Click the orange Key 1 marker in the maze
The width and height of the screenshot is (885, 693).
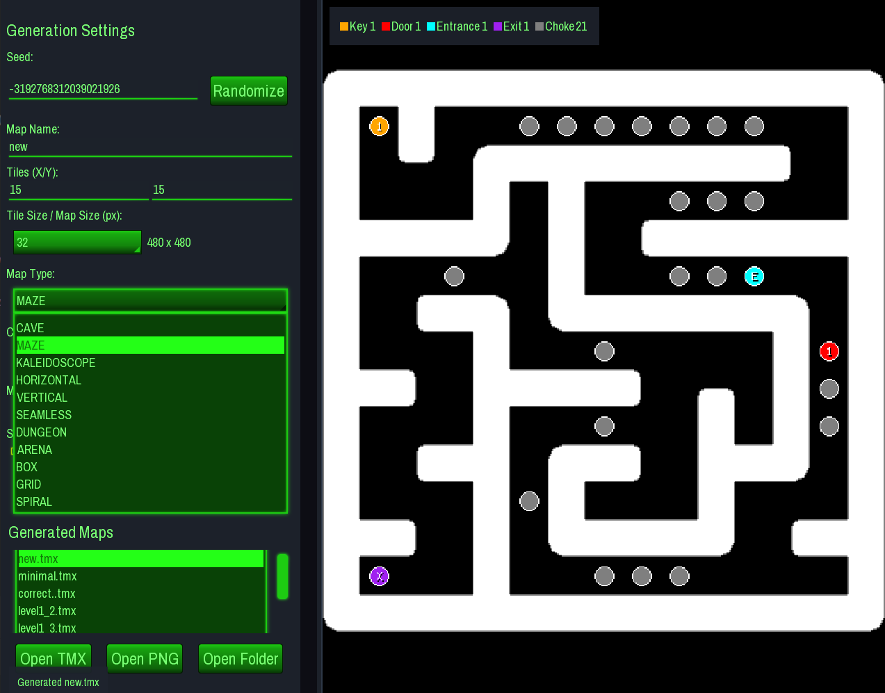[x=379, y=127]
